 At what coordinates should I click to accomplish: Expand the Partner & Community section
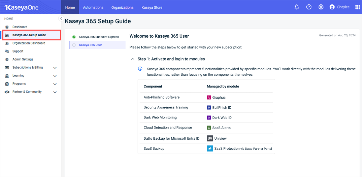pos(55,92)
